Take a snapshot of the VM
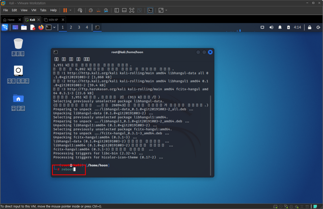This screenshot has width=323, height=209. tap(91, 10)
